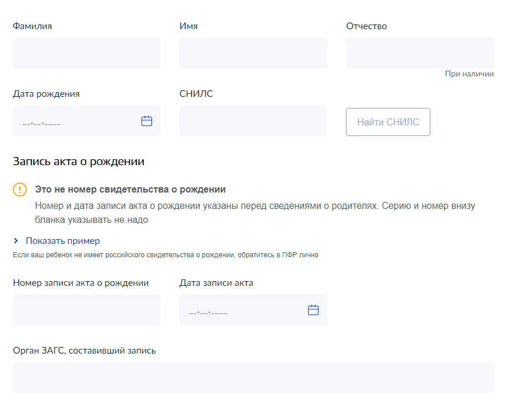Click the СНИЛС number input

click(253, 121)
